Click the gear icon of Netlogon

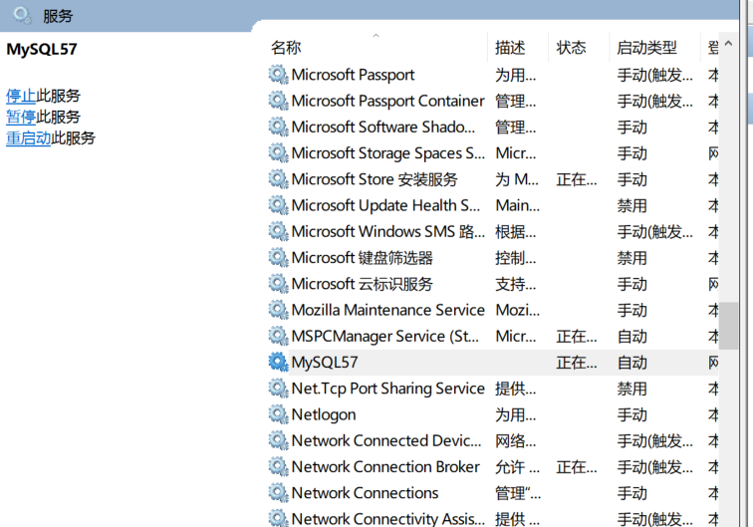click(x=278, y=414)
